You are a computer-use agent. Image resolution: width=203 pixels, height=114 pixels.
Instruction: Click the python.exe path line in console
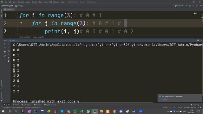pyautogui.click(x=108, y=45)
